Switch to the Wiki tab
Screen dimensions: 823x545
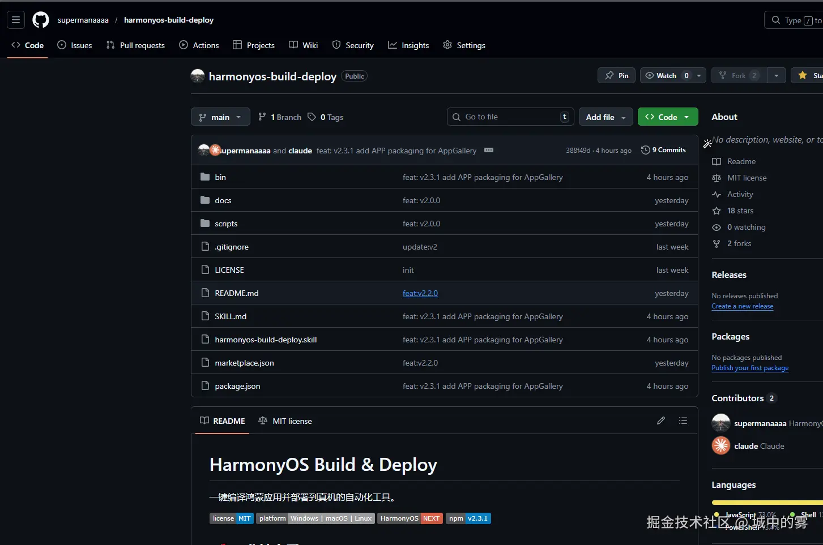[304, 45]
